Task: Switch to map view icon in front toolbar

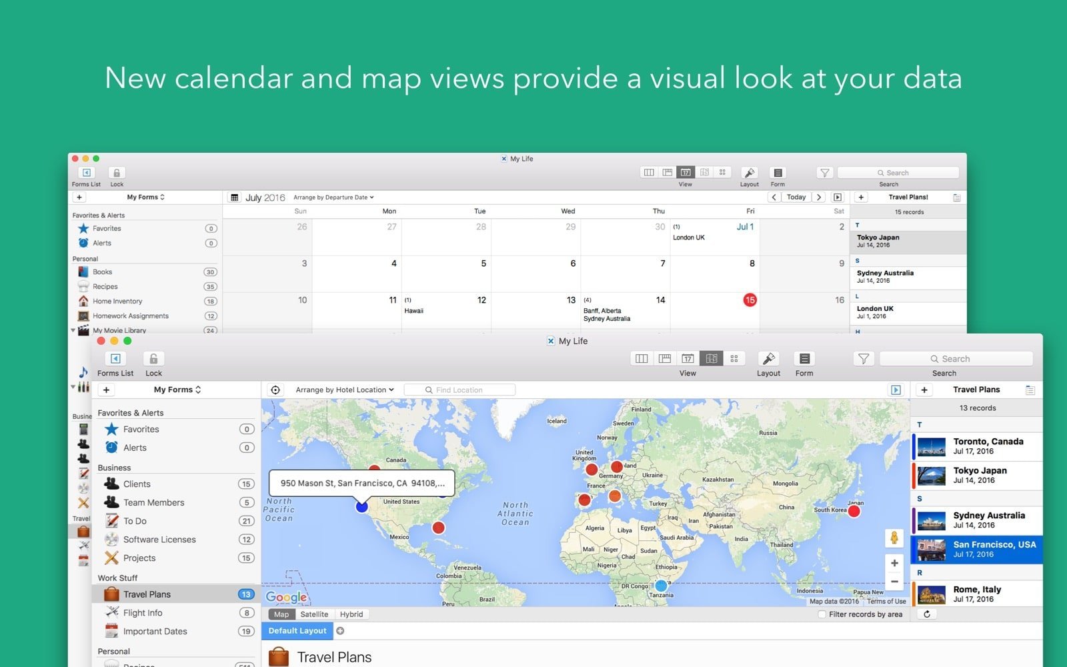Action: tap(711, 359)
